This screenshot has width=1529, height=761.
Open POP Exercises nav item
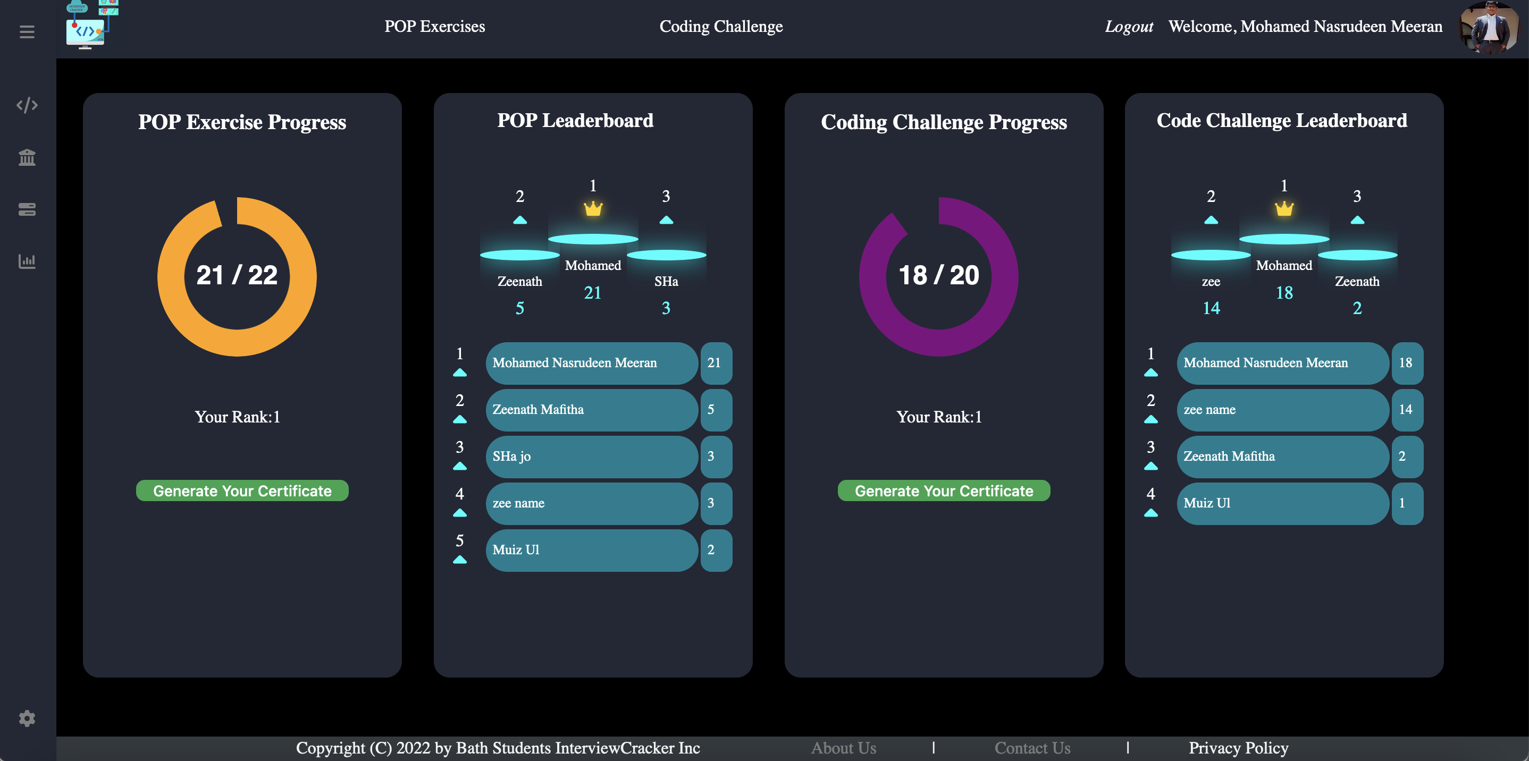pos(434,27)
